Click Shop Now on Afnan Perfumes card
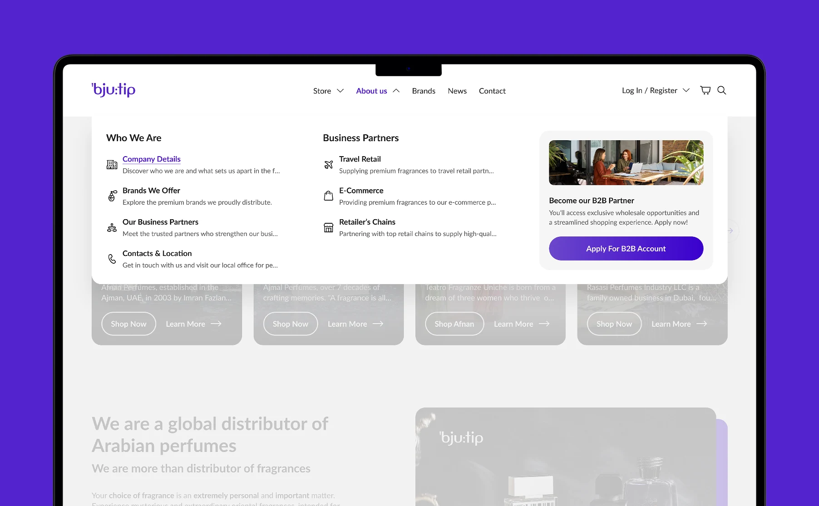 pos(128,324)
